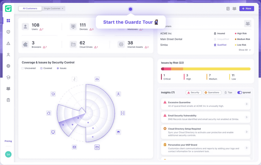Open the customers group icon in sidebar
This screenshot has height=165, width=261.
[x=8, y=89]
